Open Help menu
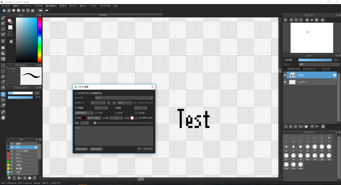Viewport: 341px width, 185px height. [115, 6]
